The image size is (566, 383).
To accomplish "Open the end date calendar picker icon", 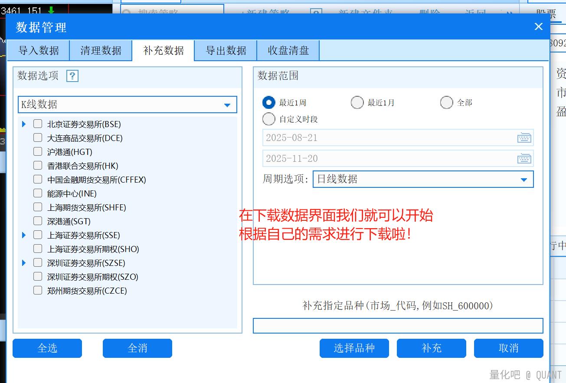I will click(x=524, y=159).
